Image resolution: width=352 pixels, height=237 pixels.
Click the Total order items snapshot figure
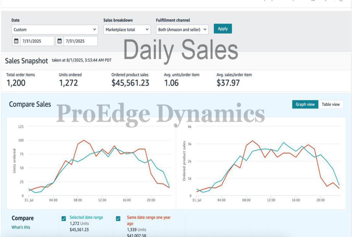click(x=16, y=83)
